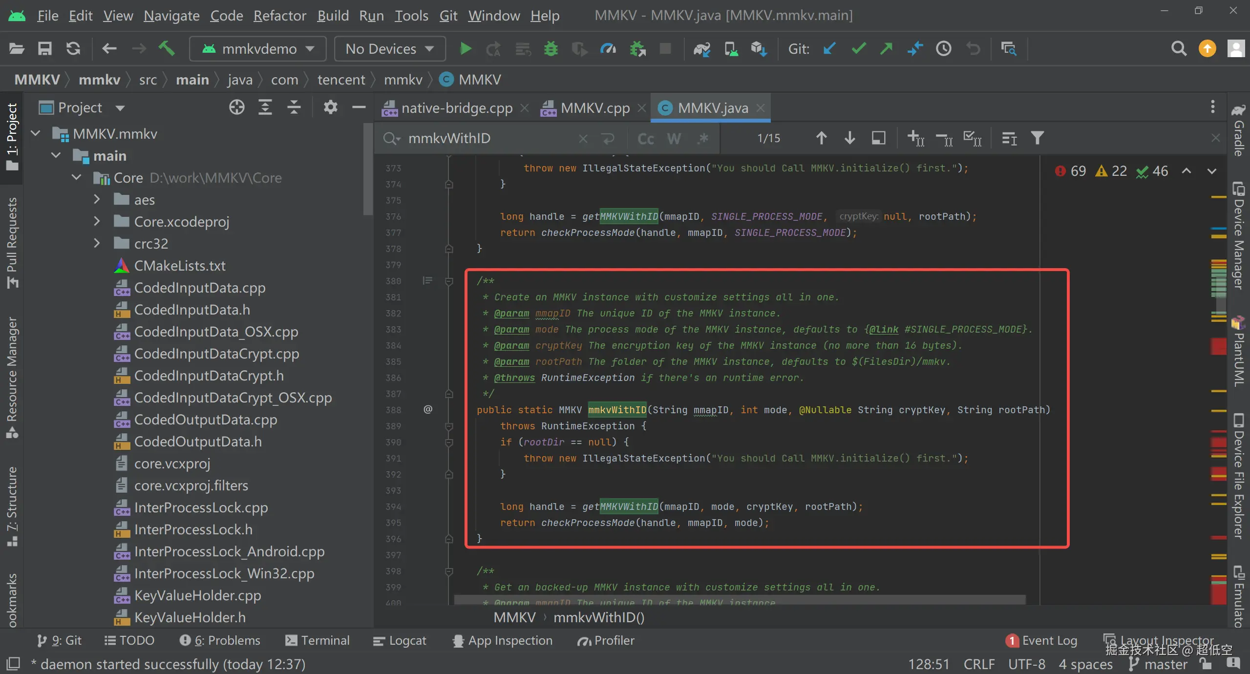The image size is (1250, 674).
Task: Click Sync Project with Gradle Files icon
Action: pos(702,49)
